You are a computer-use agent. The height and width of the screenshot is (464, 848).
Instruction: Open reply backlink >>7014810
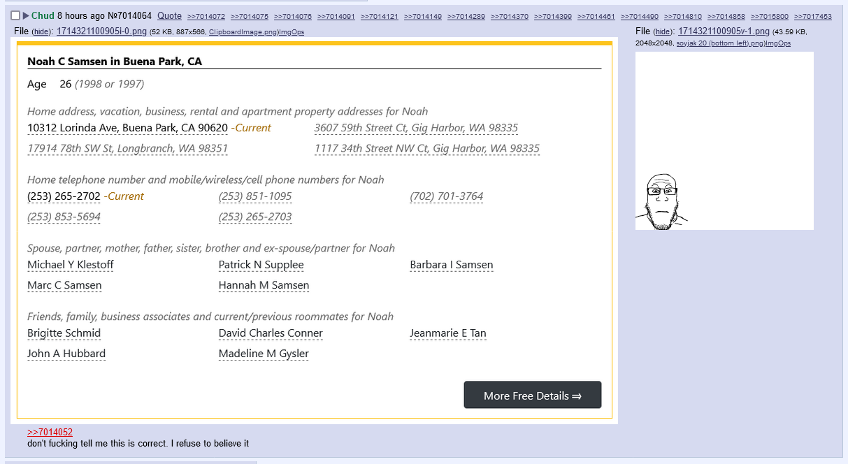point(683,16)
